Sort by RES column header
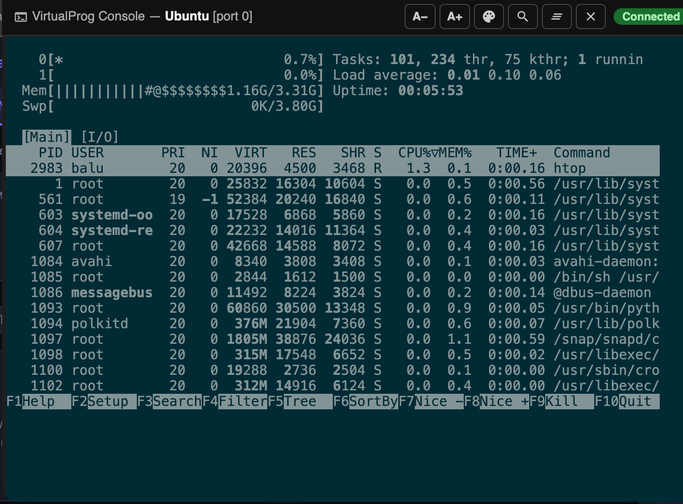Viewport: 683px width, 504px height. pos(304,152)
